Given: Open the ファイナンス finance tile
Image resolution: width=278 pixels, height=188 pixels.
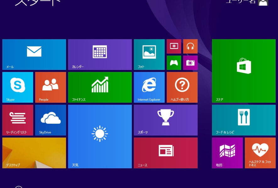Looking at the screenshot, I should tap(100, 87).
